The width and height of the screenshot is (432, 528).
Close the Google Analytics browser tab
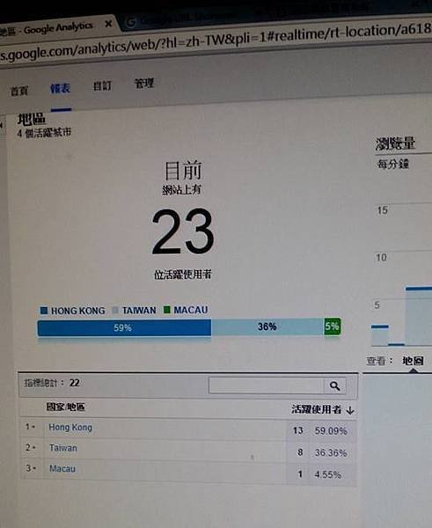tap(108, 24)
